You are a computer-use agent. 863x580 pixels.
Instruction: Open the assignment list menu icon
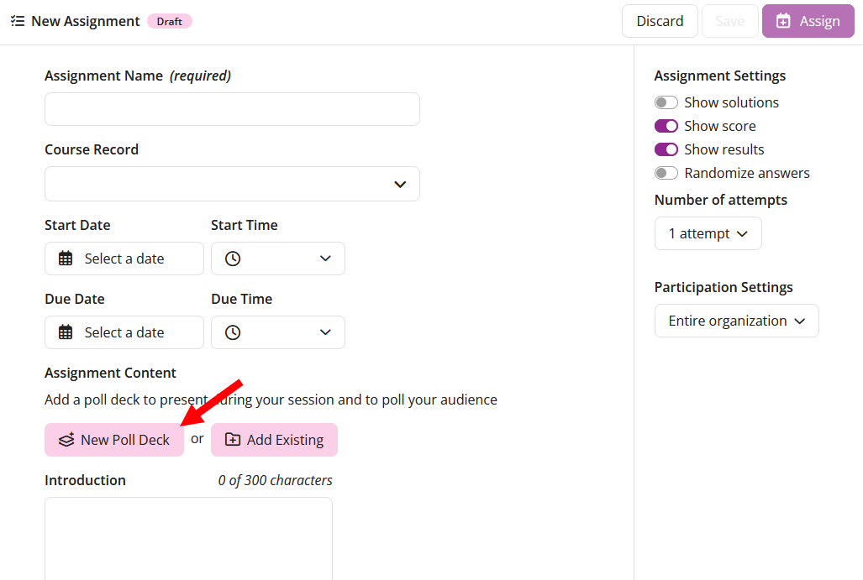(x=17, y=21)
